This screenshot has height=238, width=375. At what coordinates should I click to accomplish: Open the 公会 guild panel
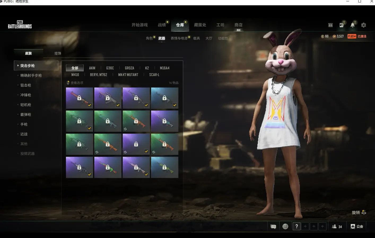357,226
